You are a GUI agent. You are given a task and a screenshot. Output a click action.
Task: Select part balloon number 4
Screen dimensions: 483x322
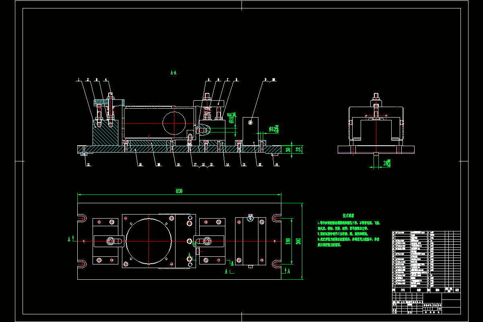106,79
